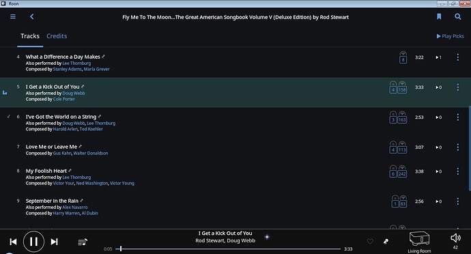Screen dimensions: 471x254
Task: Click the 6 badge on track 8
Action: (393, 173)
